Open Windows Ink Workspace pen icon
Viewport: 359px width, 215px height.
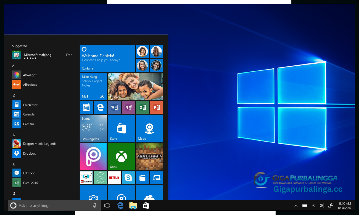pyautogui.click(x=331, y=205)
